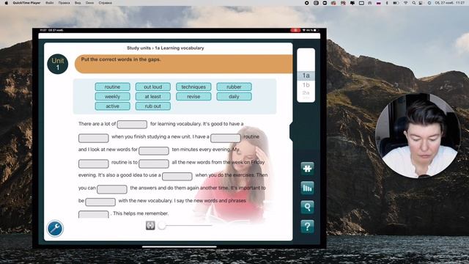The image size is (469, 264).
Task: Open the bar chart progress icon
Action: coord(307,188)
